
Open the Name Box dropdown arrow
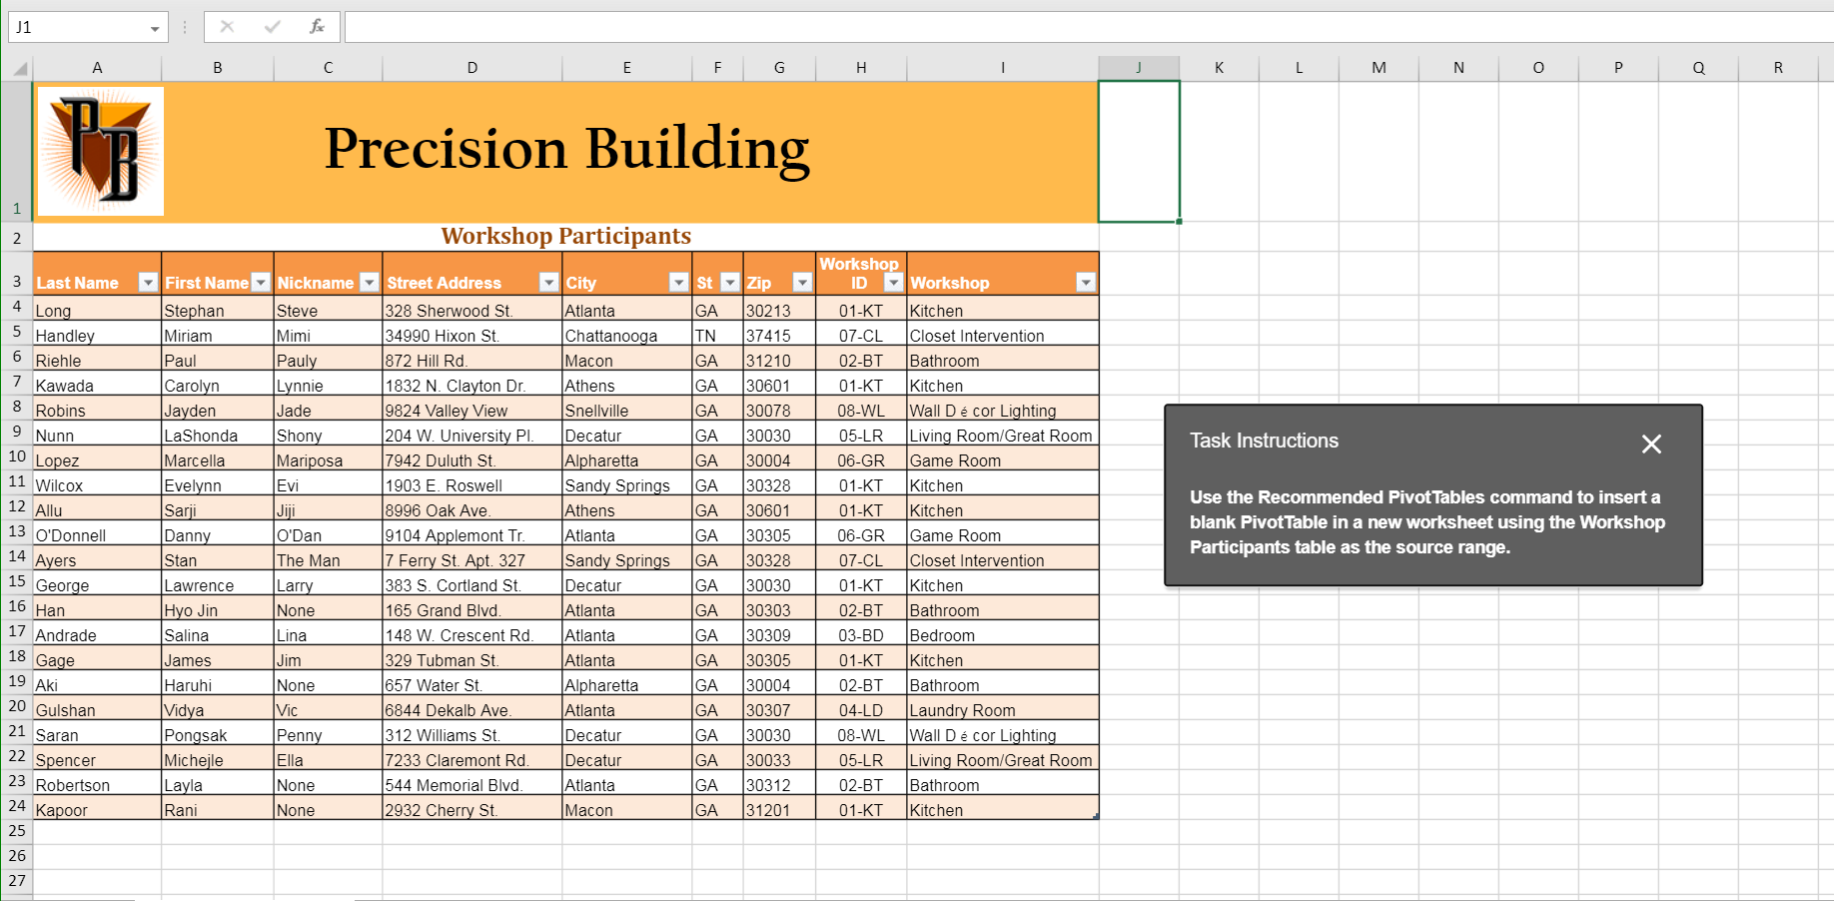pyautogui.click(x=156, y=27)
